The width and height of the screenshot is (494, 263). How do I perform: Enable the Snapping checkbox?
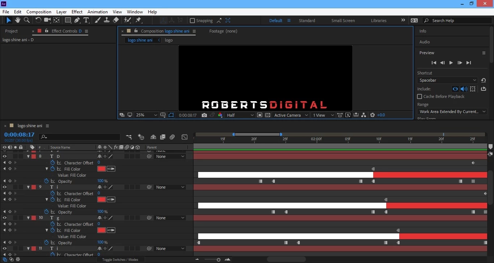[192, 21]
